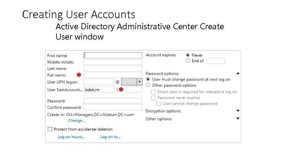Image resolution: width=290 pixels, height=163 pixels.
Task: Select the Never account expiry radio button
Action: tap(188, 55)
